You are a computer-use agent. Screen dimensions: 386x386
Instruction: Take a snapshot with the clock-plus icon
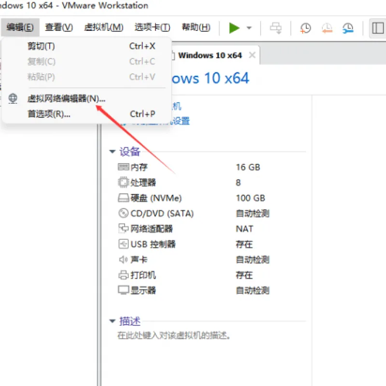[x=305, y=28]
